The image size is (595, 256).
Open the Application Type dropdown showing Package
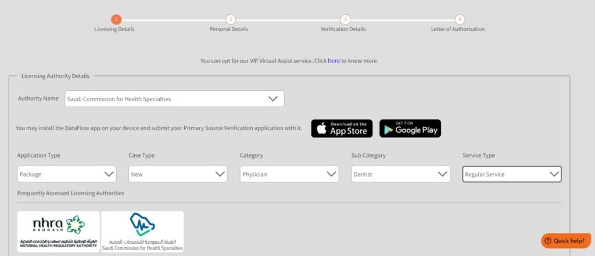pyautogui.click(x=67, y=174)
